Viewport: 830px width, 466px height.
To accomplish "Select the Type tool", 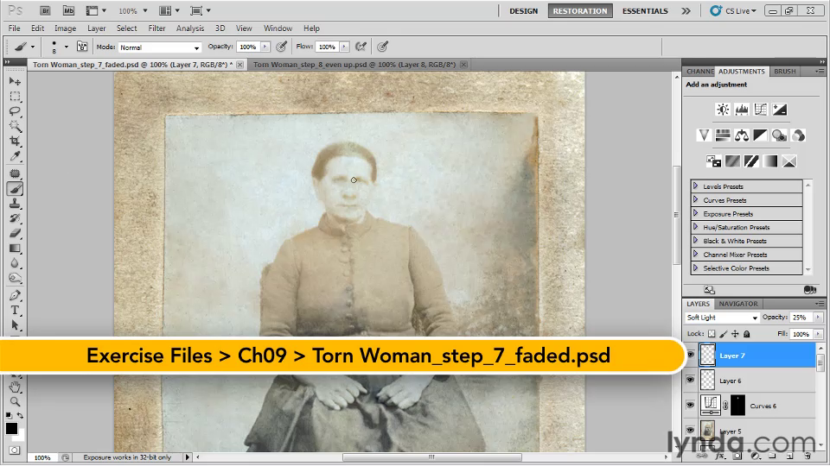I will coord(15,310).
